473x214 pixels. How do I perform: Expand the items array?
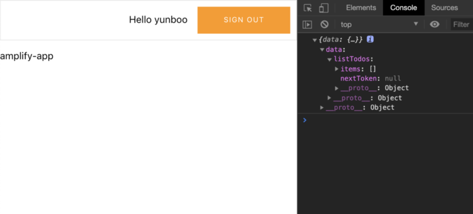point(336,69)
